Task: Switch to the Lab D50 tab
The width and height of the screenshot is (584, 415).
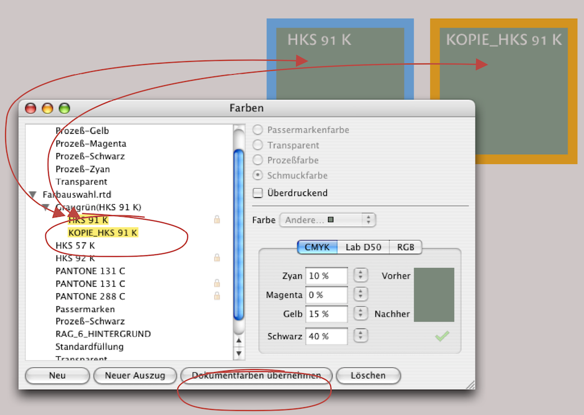Action: 363,247
